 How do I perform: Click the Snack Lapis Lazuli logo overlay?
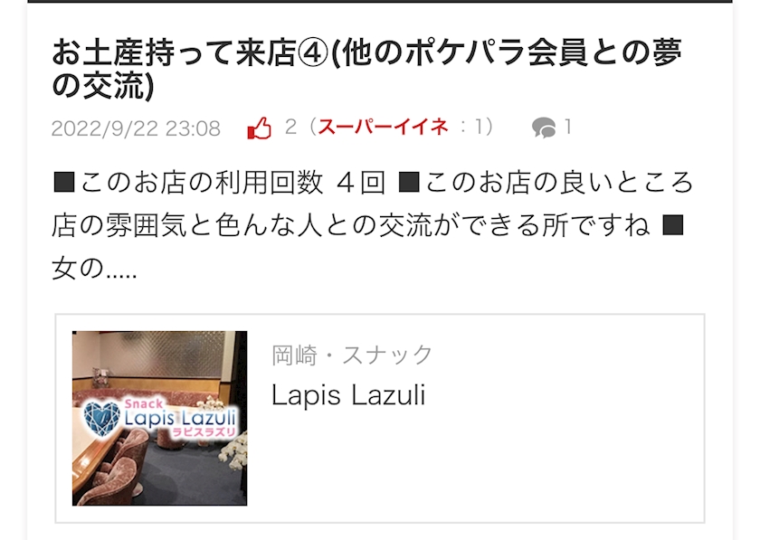(x=160, y=418)
